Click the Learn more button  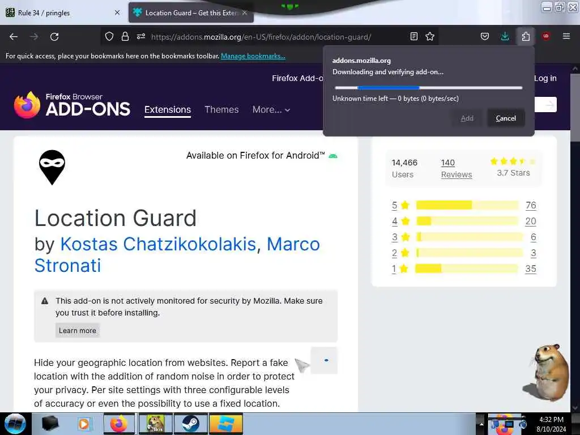(77, 331)
